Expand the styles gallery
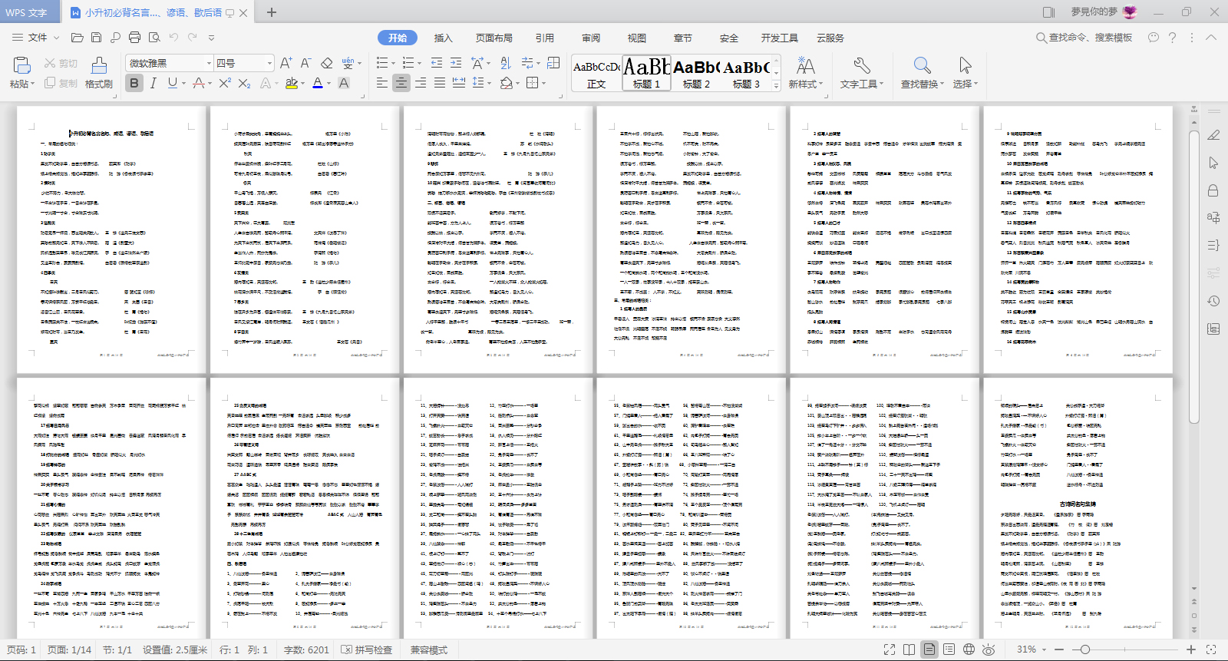 (x=776, y=87)
